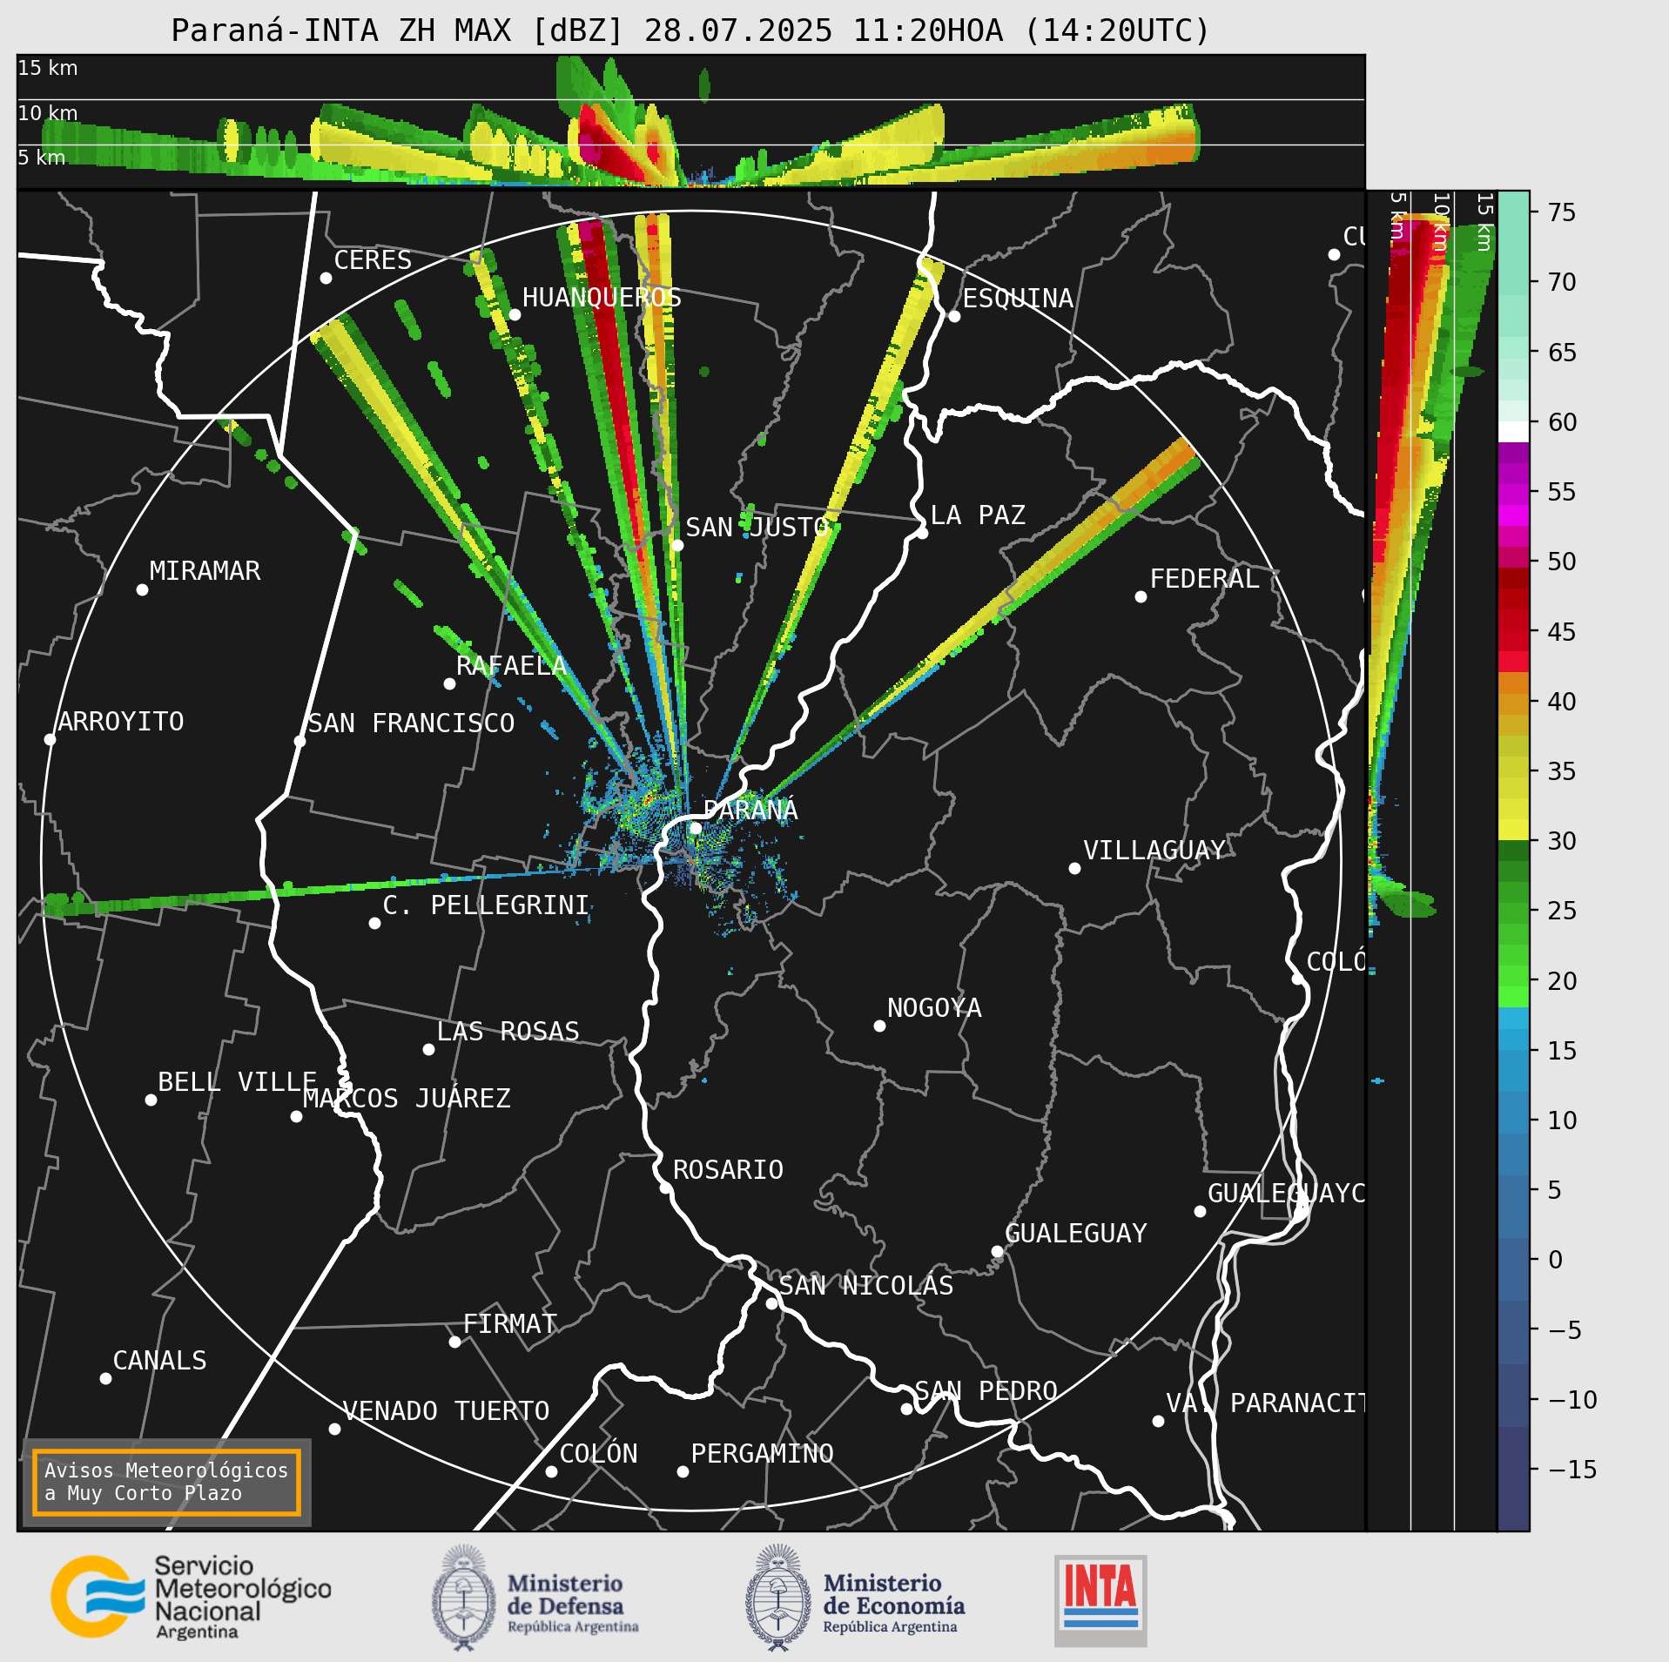The width and height of the screenshot is (1669, 1662).
Task: Click the PARANACIT label on the map
Action: [x=1297, y=1403]
